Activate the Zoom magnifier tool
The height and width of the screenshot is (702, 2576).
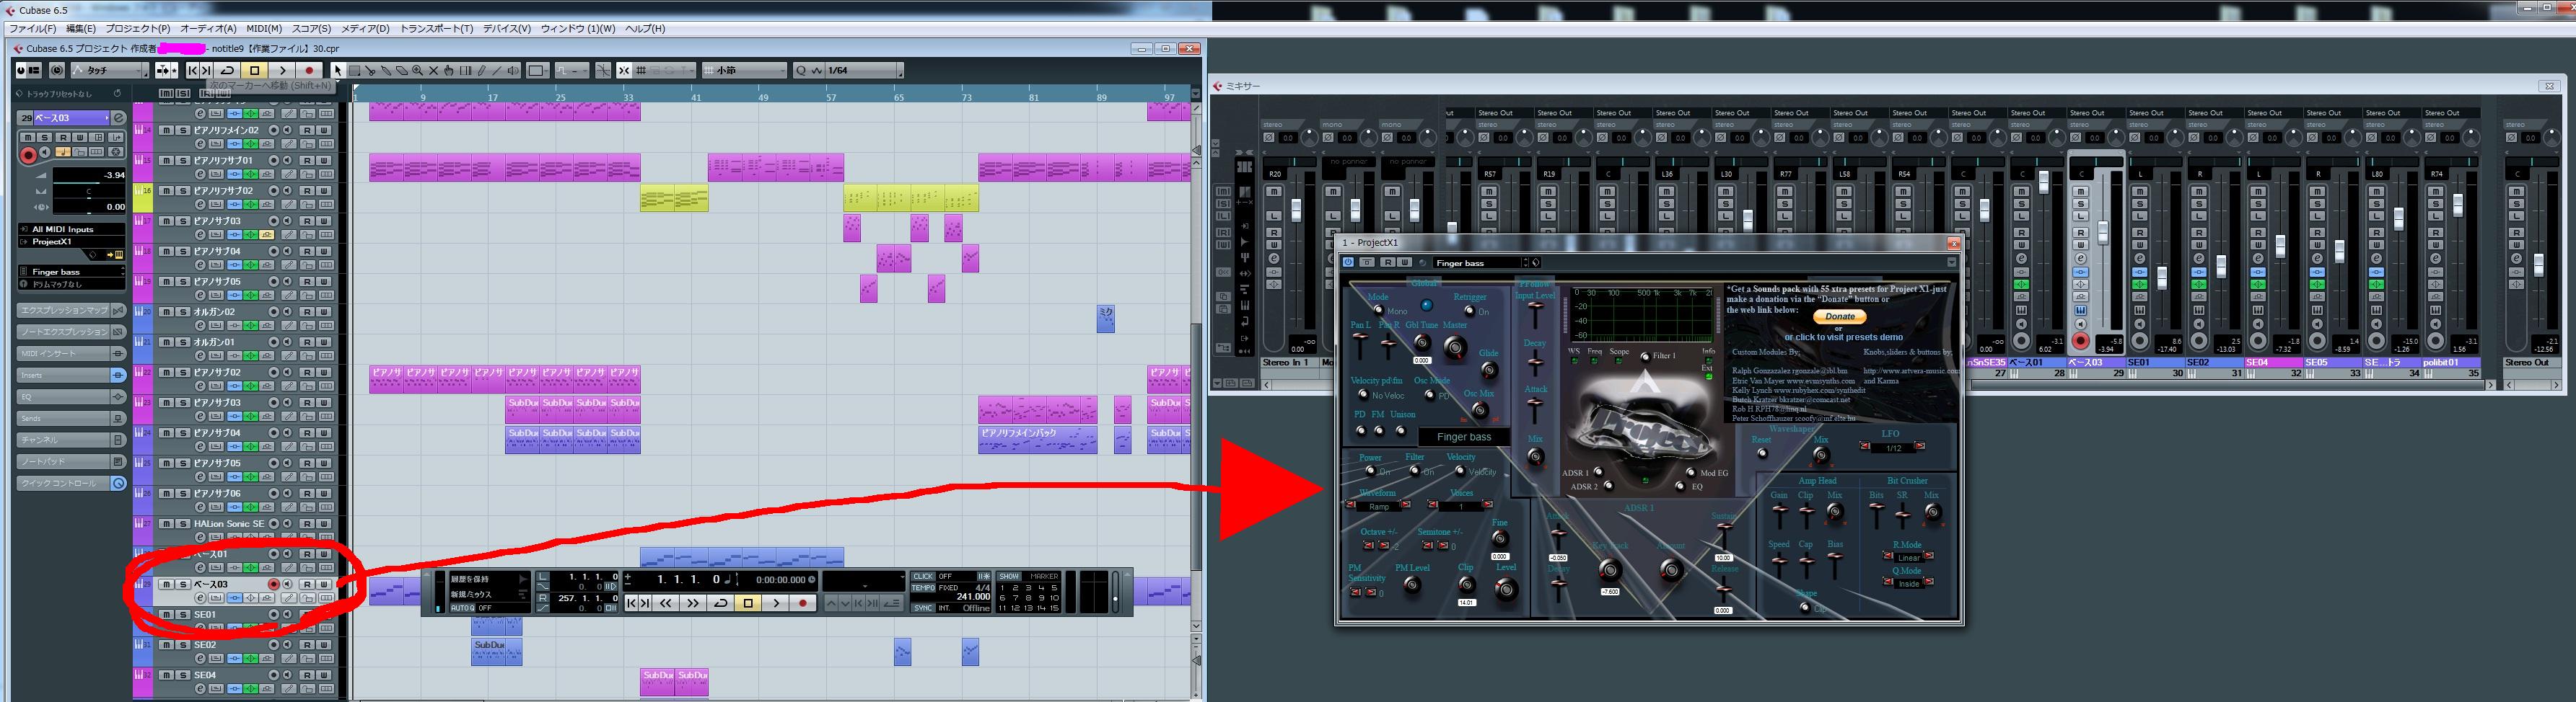pyautogui.click(x=418, y=71)
